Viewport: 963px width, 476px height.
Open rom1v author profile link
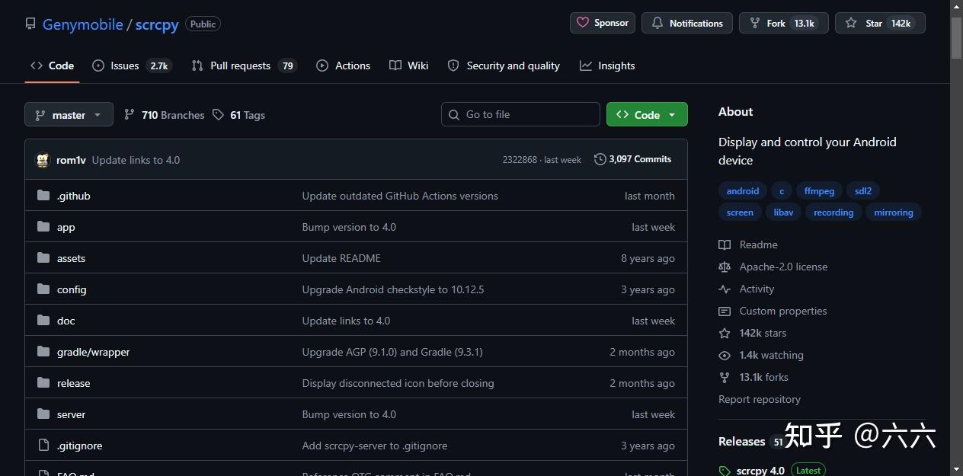pos(71,160)
